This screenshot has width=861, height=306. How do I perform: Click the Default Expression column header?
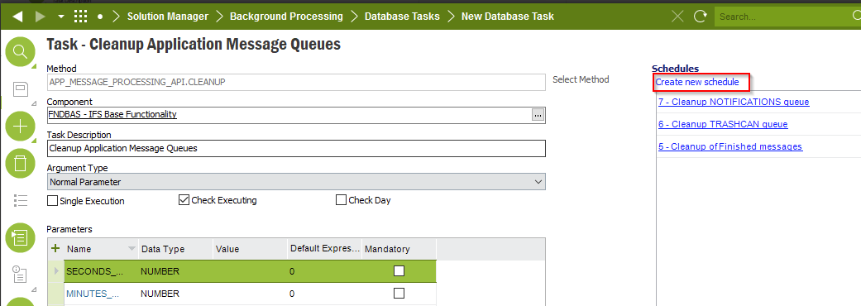point(325,249)
